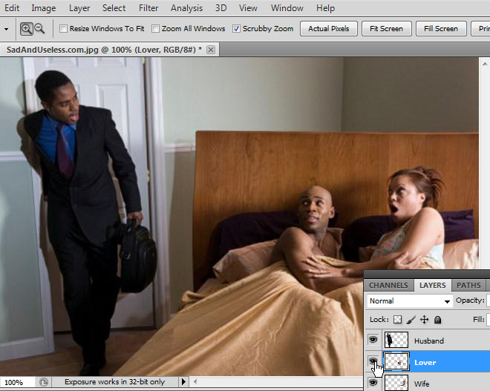
Task: Open the Normal blend mode dropdown
Action: pos(410,301)
